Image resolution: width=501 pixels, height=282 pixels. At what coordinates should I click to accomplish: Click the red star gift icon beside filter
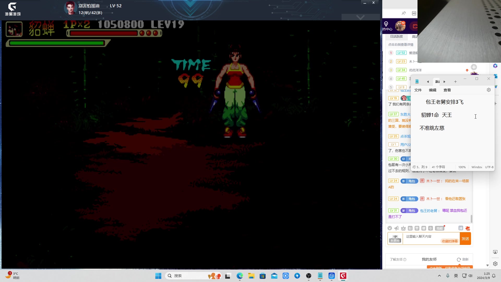coord(468,228)
